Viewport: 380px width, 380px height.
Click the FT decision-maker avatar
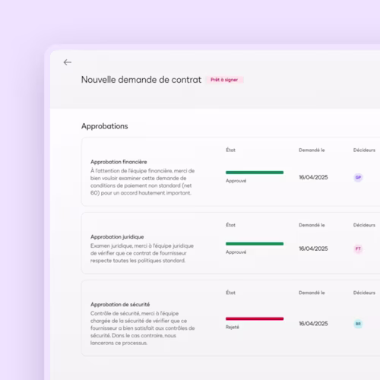(x=358, y=249)
